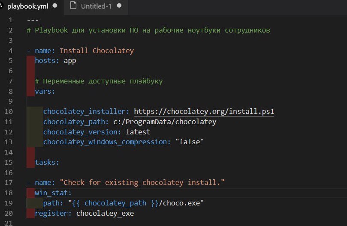Viewport: 347px width, 226px height.
Task: Click the 'hosts:' key
Action: tap(47, 60)
